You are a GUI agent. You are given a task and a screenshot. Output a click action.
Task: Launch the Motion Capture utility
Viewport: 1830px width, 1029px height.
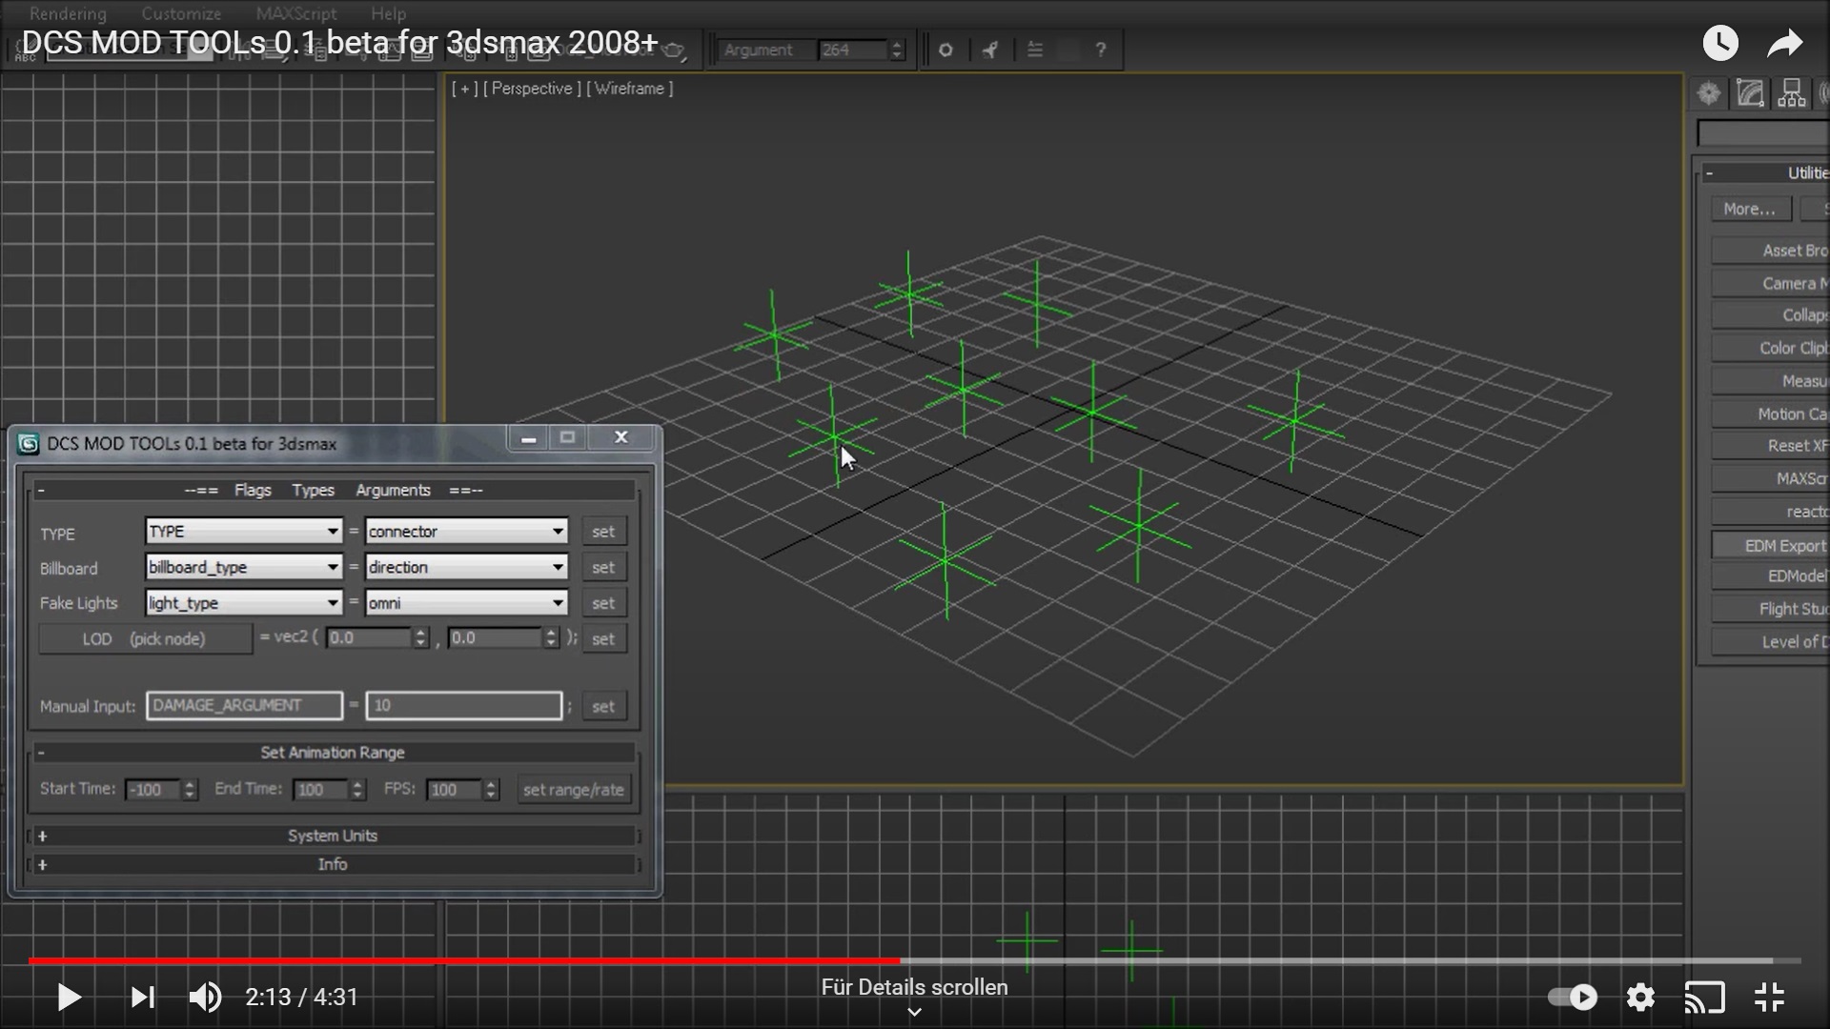coord(1771,414)
